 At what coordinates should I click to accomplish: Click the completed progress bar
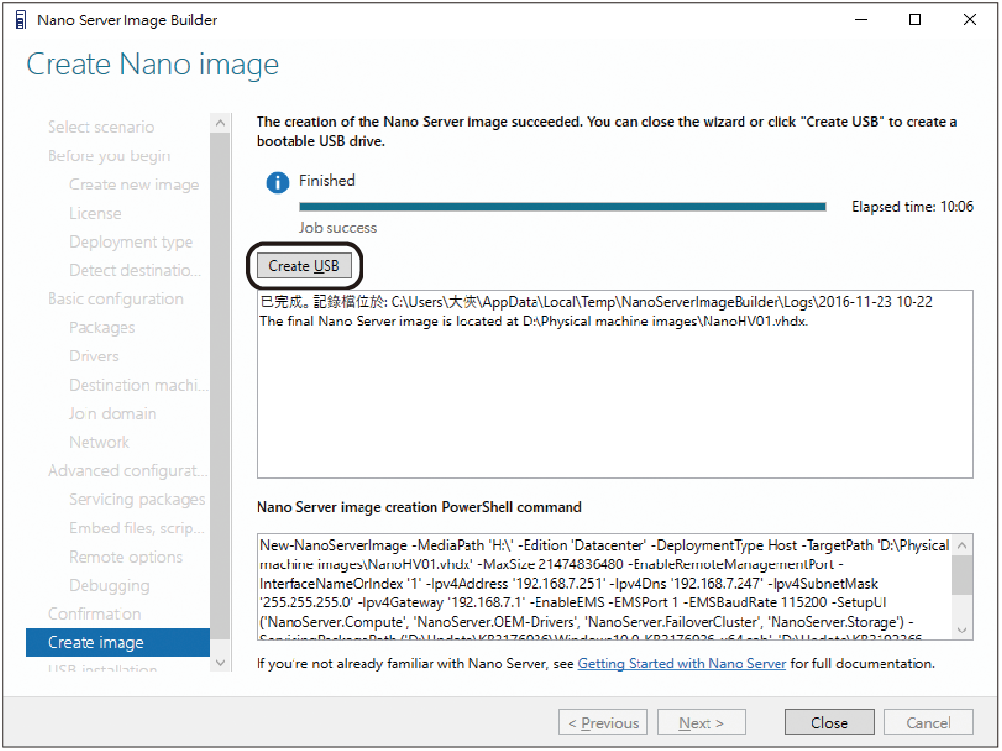click(563, 206)
